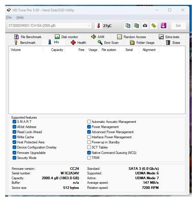Click the copy text to clipboard icon

point(128,26)
